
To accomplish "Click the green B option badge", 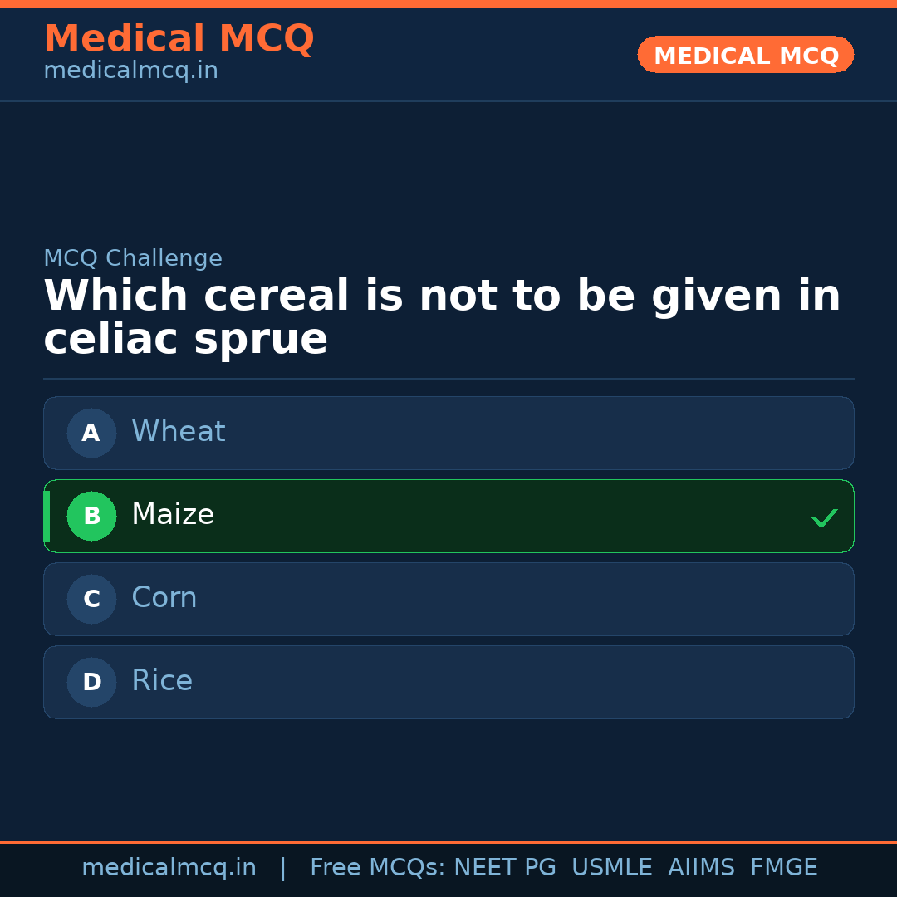I will point(91,516).
